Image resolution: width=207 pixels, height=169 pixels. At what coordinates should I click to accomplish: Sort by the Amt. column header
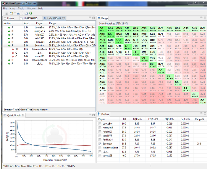point(27,23)
